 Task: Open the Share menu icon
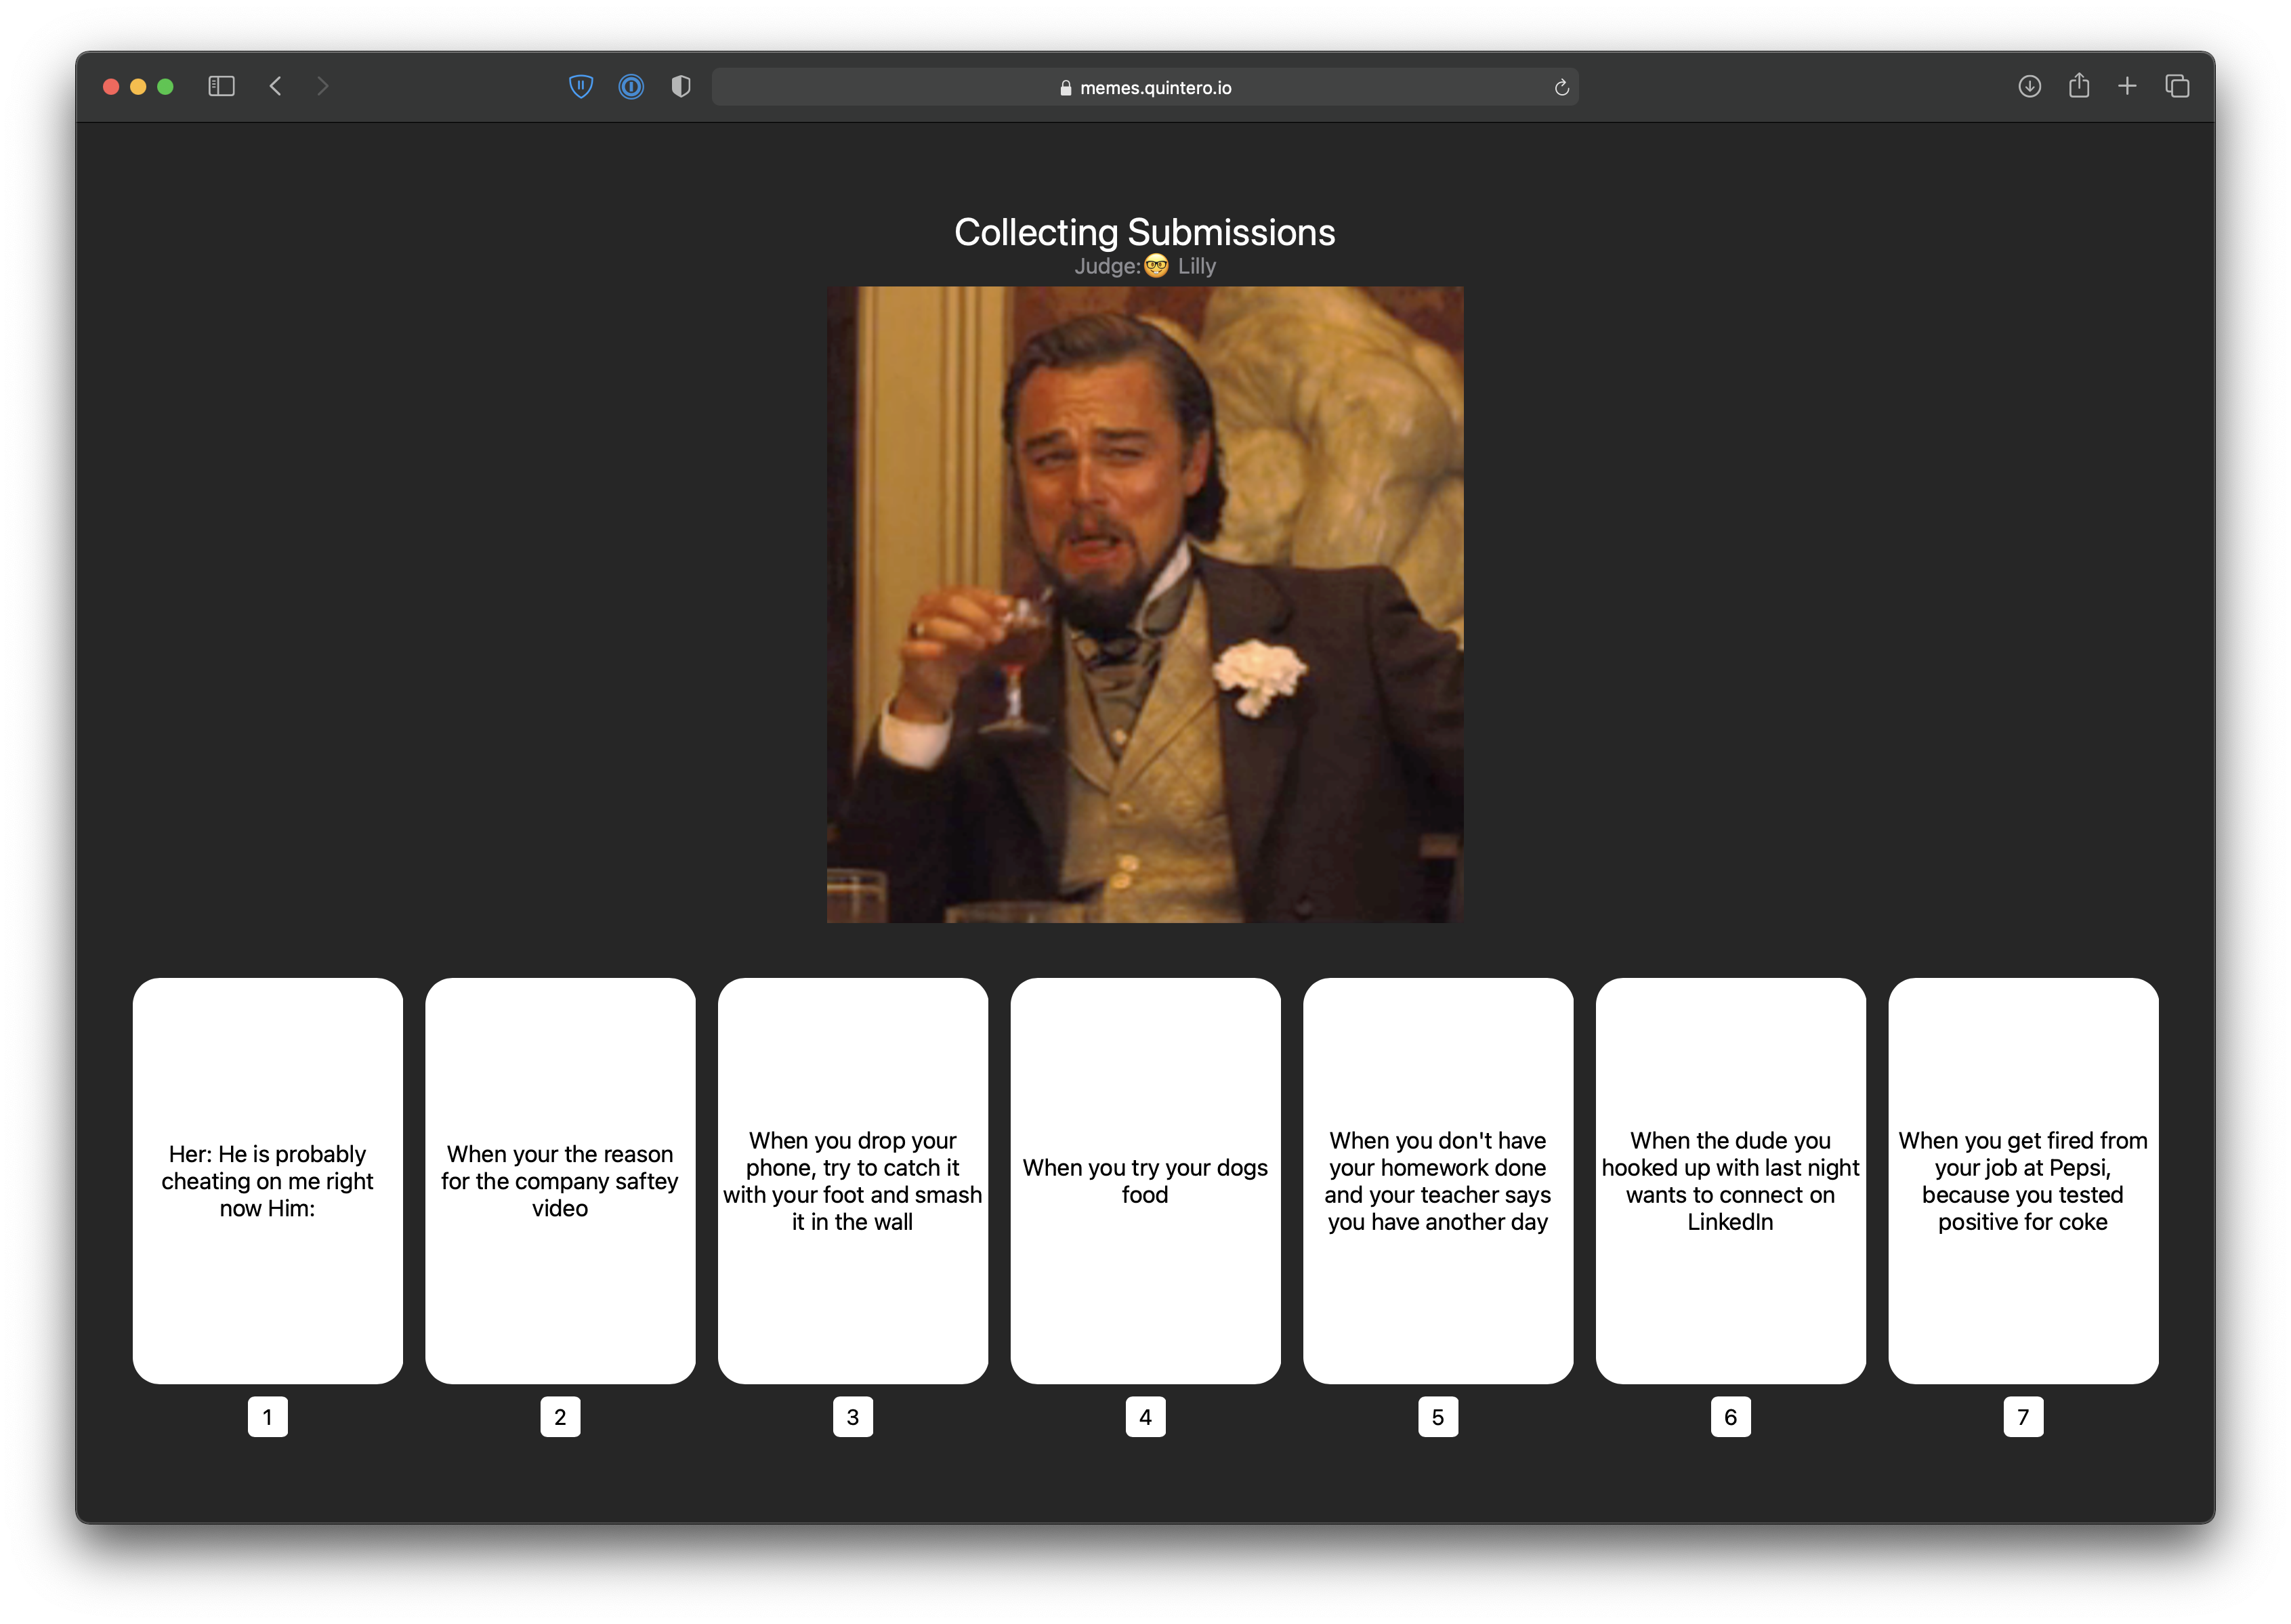pos(2079,86)
